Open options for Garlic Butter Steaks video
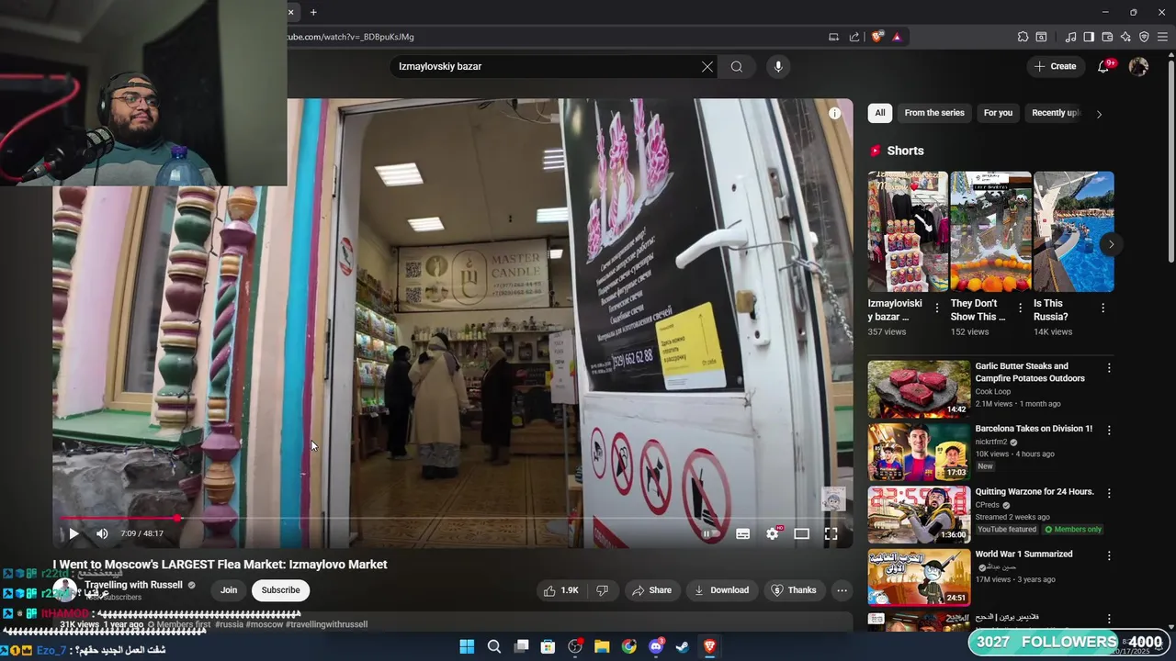 click(1109, 367)
